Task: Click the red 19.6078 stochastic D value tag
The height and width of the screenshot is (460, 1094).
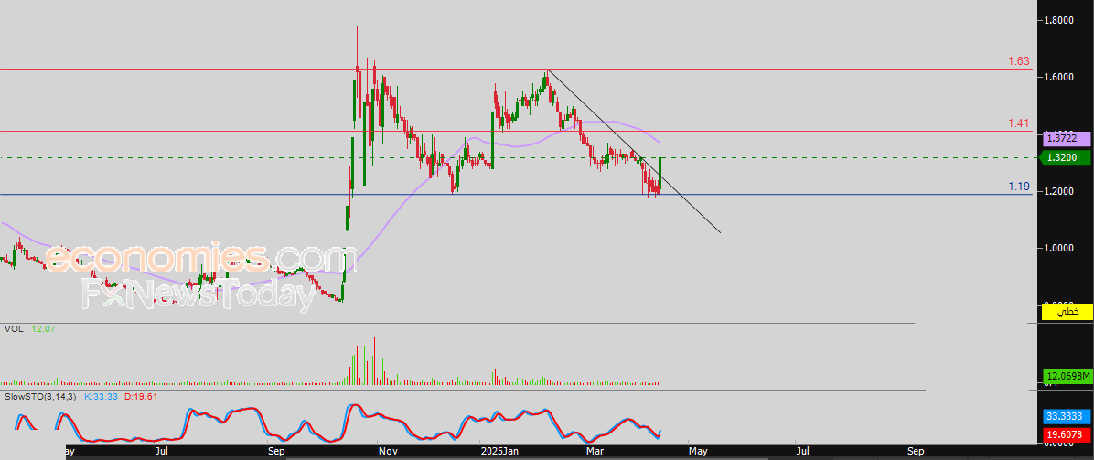Action: coord(1067,434)
